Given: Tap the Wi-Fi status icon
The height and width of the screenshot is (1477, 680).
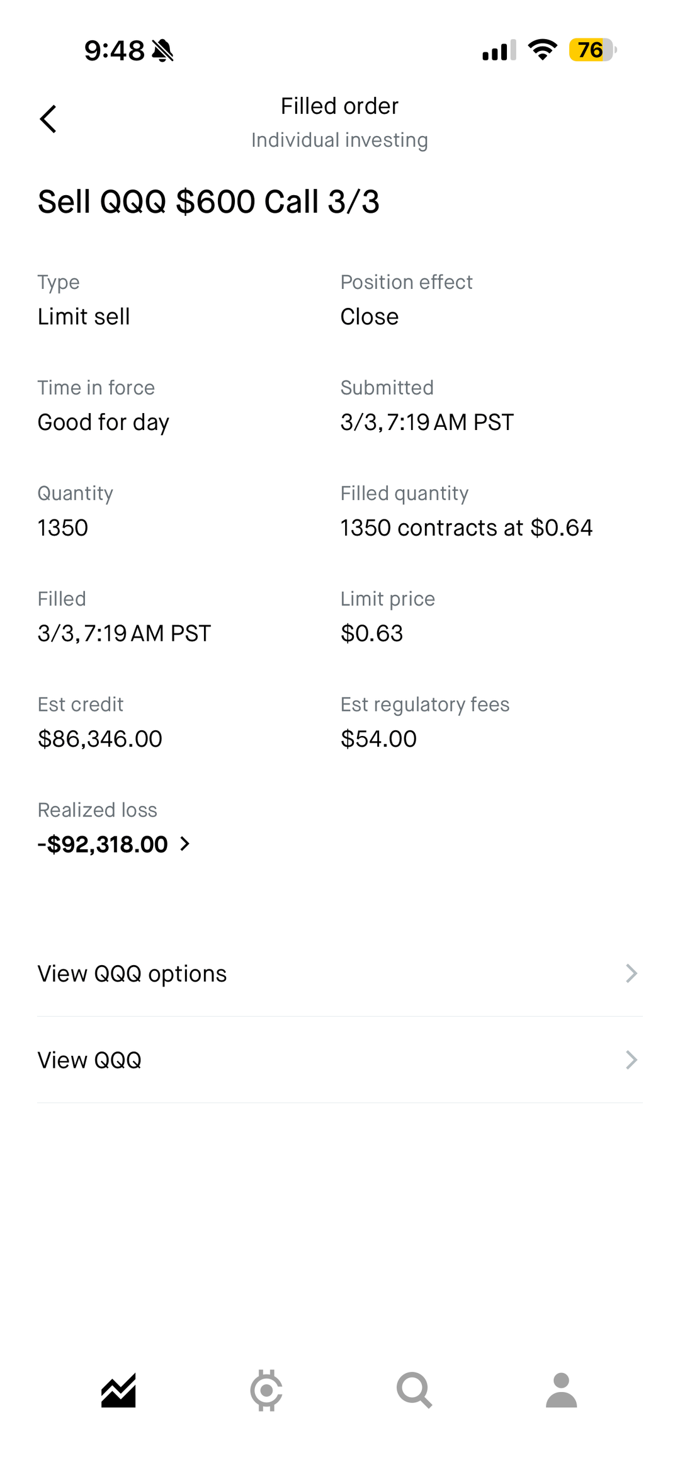Looking at the screenshot, I should click(543, 50).
